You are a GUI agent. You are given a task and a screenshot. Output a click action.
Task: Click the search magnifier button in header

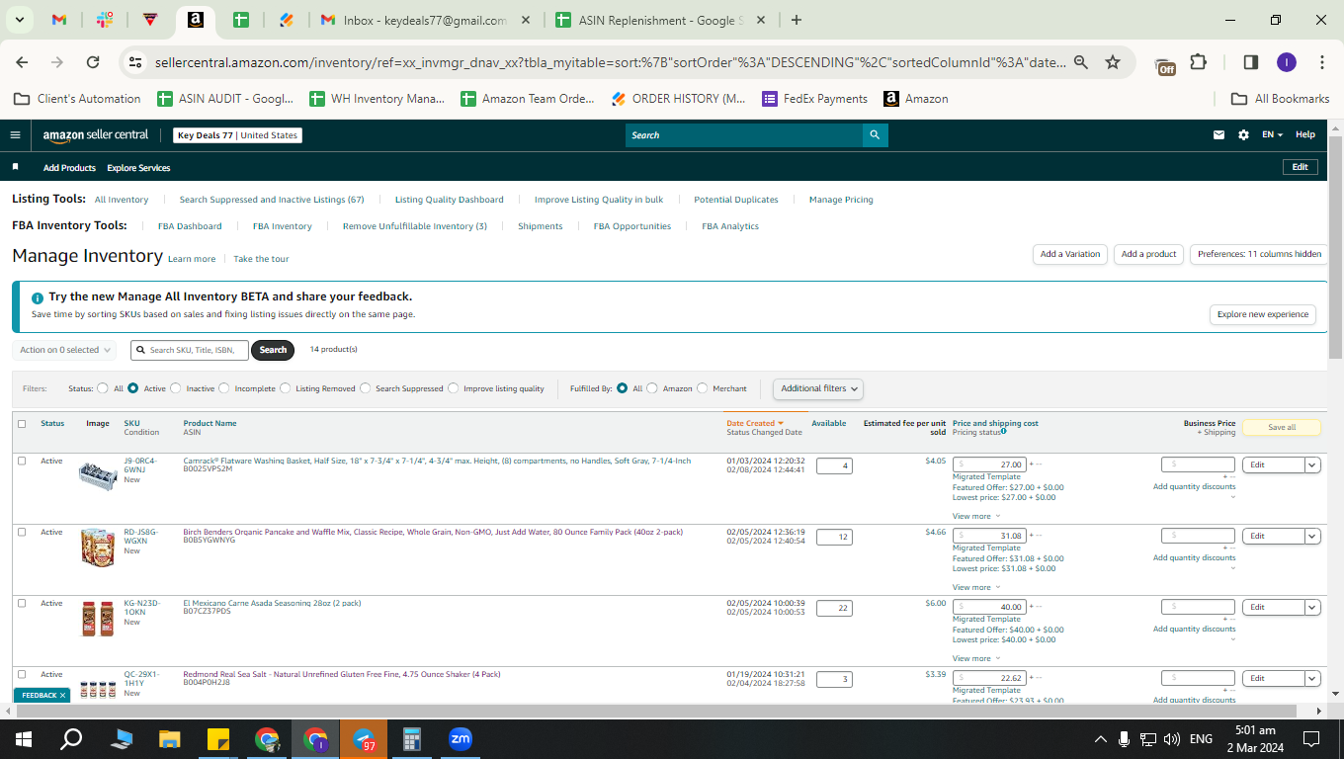(875, 135)
